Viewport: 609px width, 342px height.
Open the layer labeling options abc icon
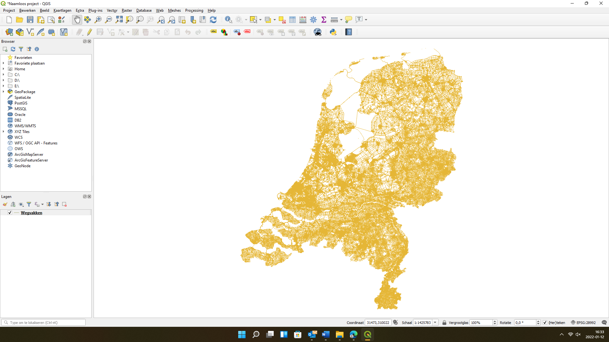tap(213, 32)
